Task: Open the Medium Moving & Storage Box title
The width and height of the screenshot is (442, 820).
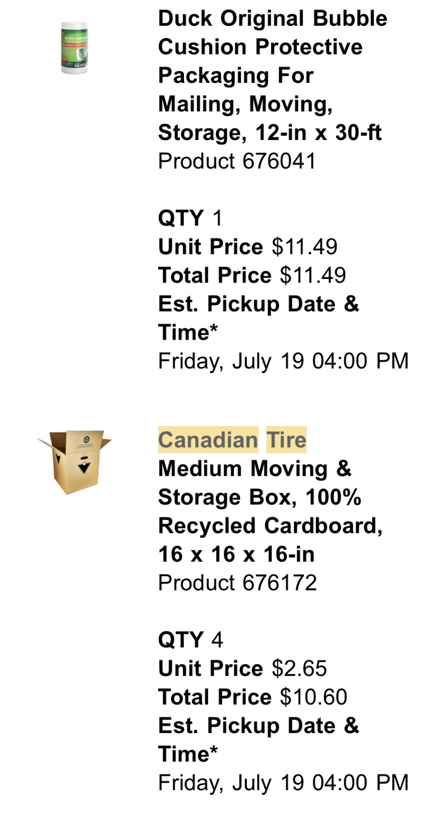Action: tap(270, 512)
